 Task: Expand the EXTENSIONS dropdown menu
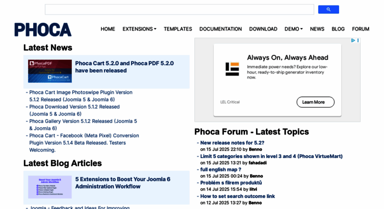(x=139, y=29)
